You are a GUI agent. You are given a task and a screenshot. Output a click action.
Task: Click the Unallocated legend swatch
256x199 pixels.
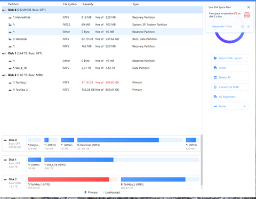tap(103, 192)
